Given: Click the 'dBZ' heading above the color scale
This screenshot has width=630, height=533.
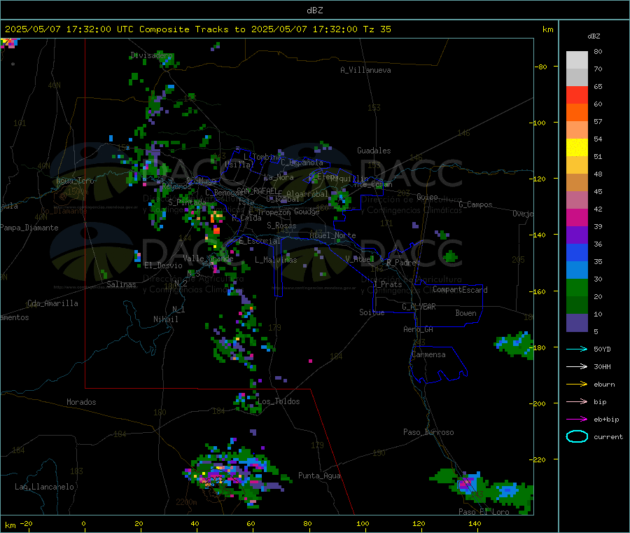Looking at the screenshot, I should pyautogui.click(x=594, y=36).
